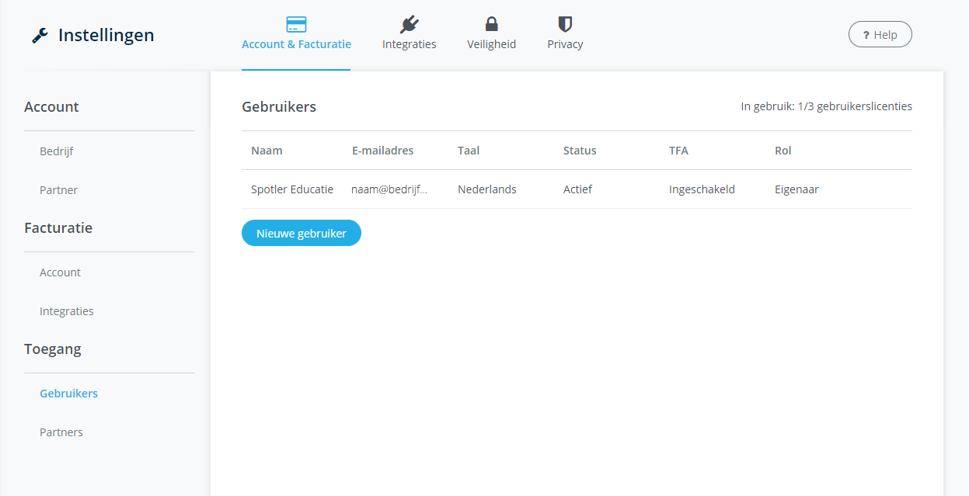Open Partners under Toegang in sidebar
This screenshot has width=969, height=496.
click(61, 432)
